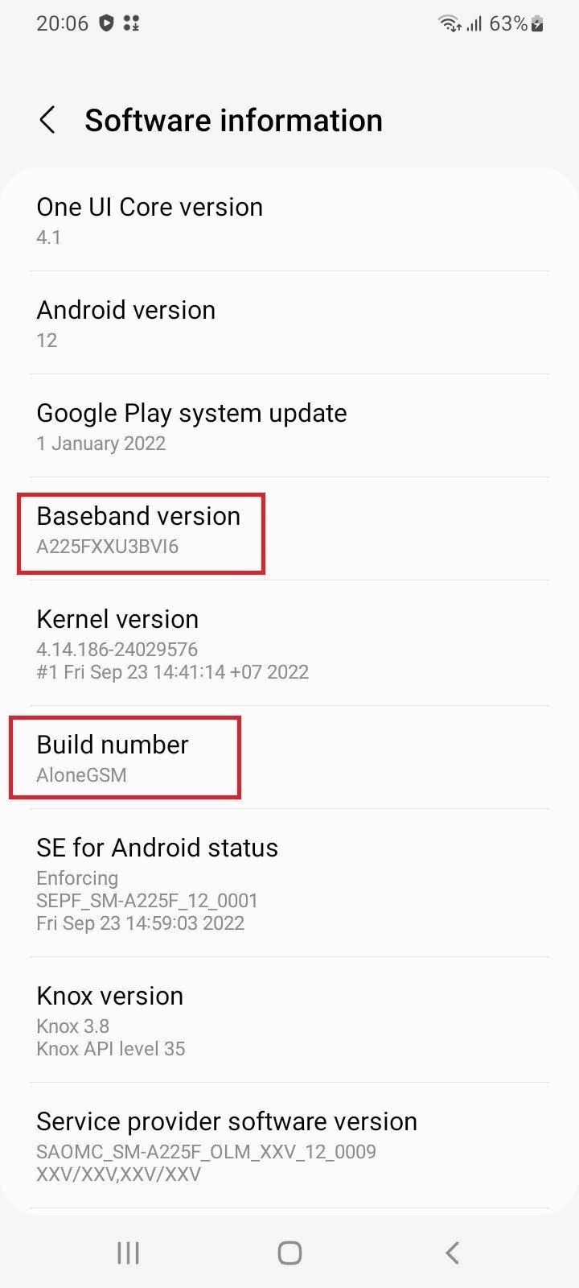Select the One UI Core version entry
579x1288 pixels.
point(289,221)
